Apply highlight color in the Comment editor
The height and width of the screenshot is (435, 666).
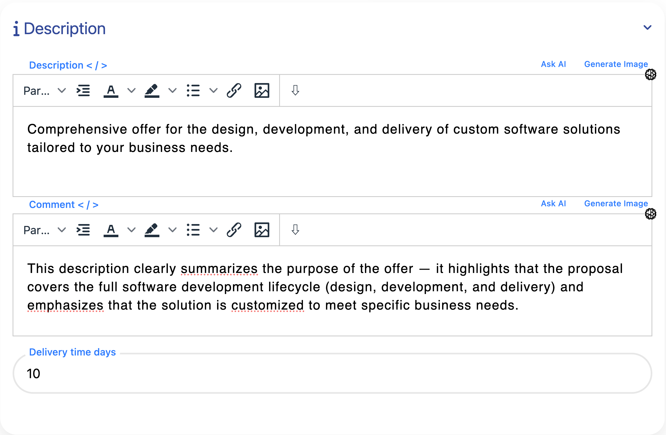click(x=152, y=230)
